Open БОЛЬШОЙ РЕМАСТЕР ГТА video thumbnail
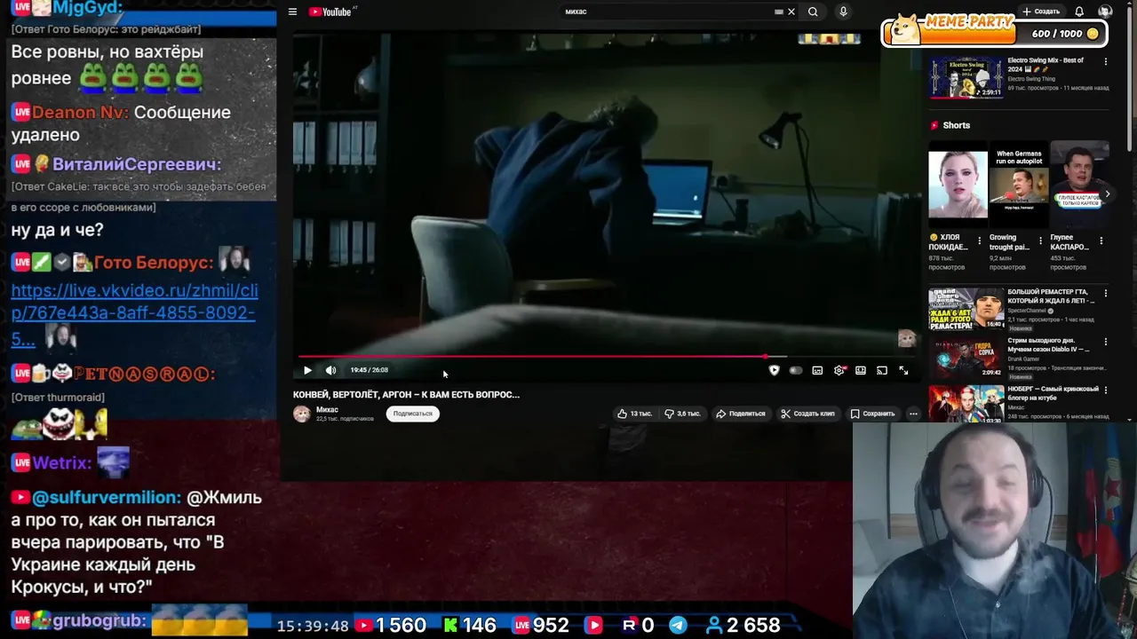 point(966,308)
